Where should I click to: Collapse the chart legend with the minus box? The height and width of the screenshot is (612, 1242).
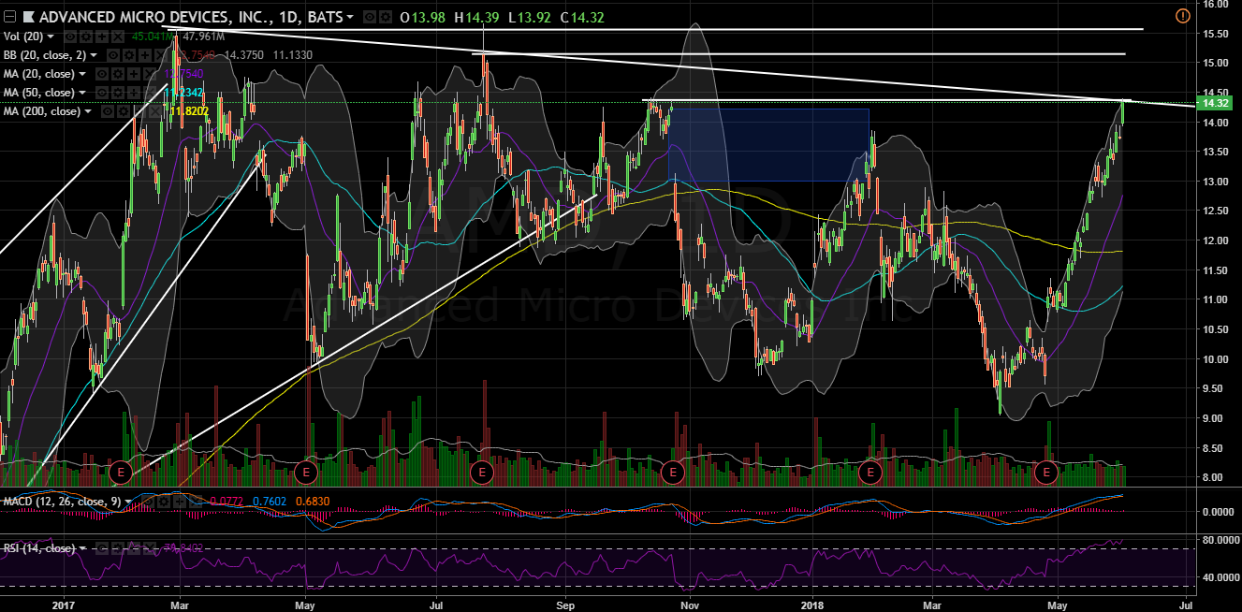click(9, 17)
